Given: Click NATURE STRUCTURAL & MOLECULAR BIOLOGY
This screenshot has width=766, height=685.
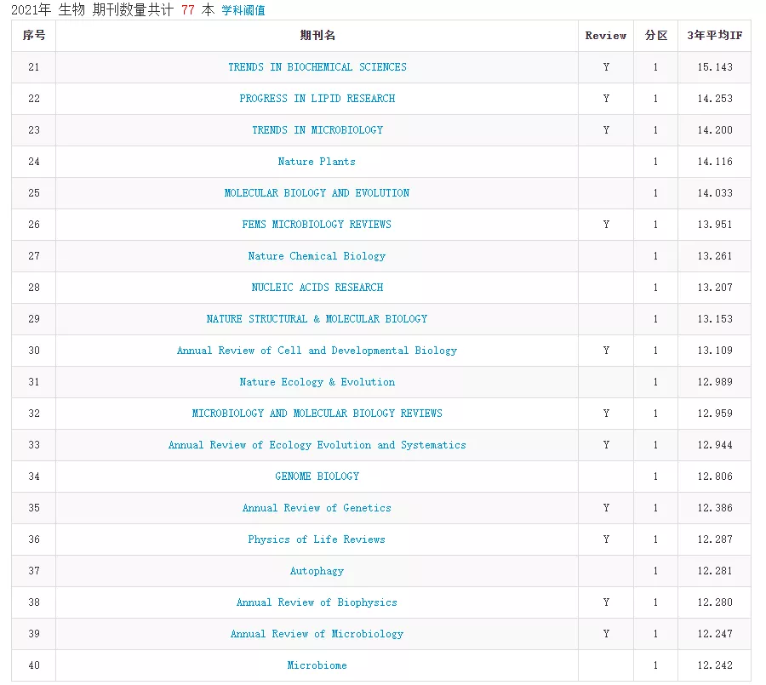Looking at the screenshot, I should click(x=317, y=319).
